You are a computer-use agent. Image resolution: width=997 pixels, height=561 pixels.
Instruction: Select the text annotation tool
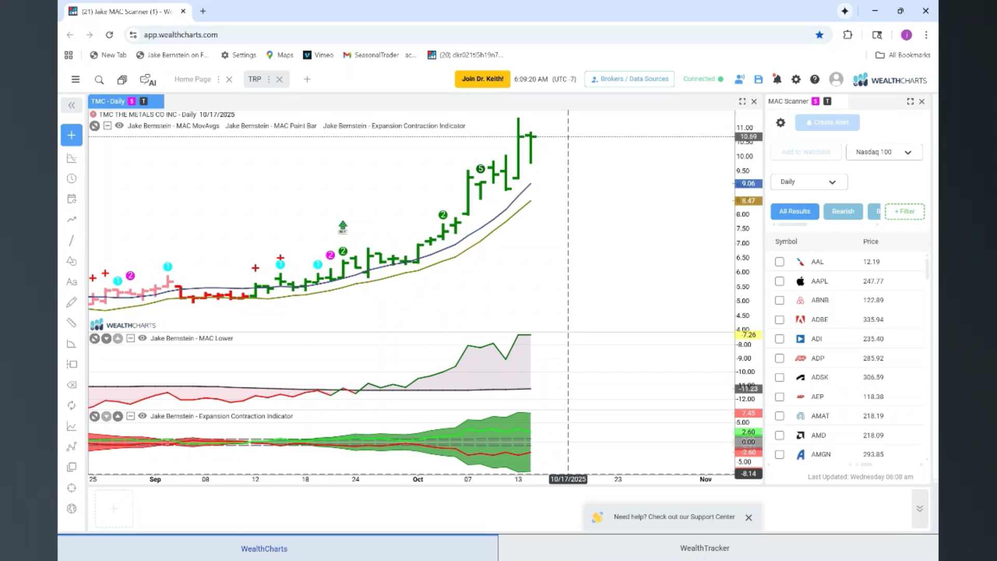point(72,282)
